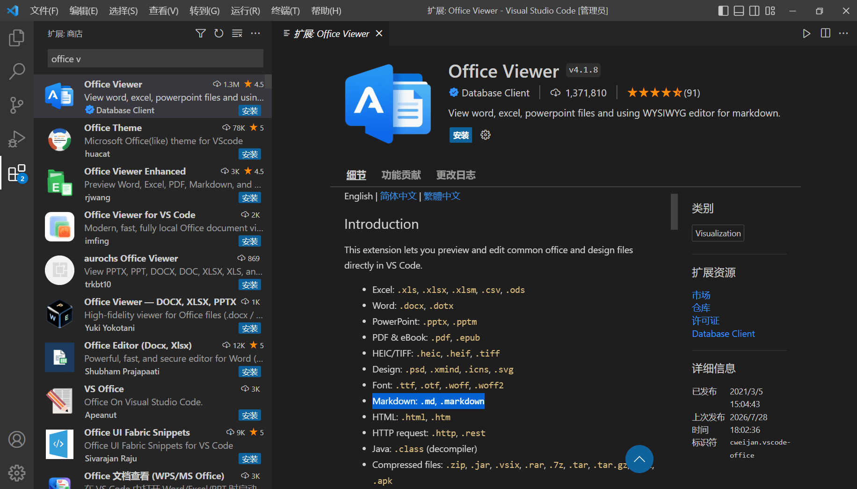Open Database Client link under 扩展资源
The width and height of the screenshot is (857, 489).
723,334
